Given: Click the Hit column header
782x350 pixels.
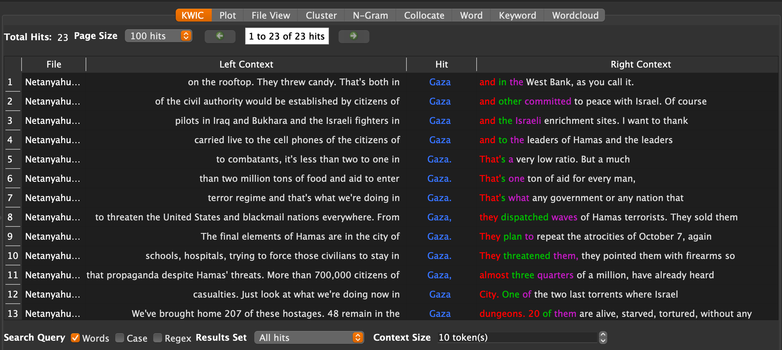Looking at the screenshot, I should coord(442,64).
